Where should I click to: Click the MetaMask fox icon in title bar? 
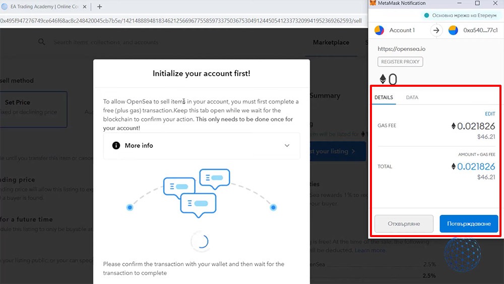point(373,4)
